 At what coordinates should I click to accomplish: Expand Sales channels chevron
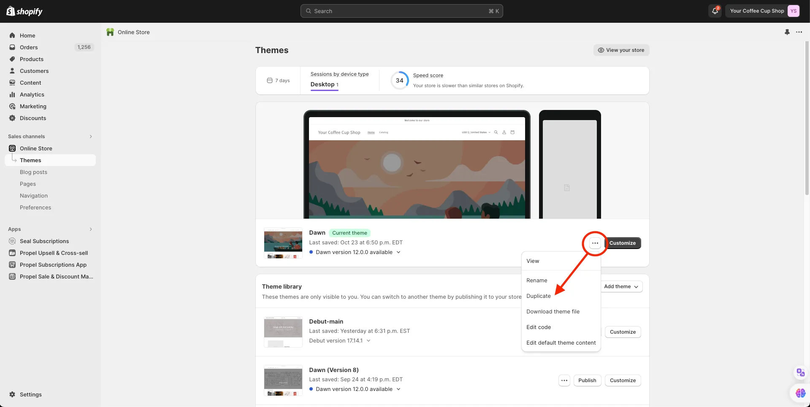tap(91, 137)
